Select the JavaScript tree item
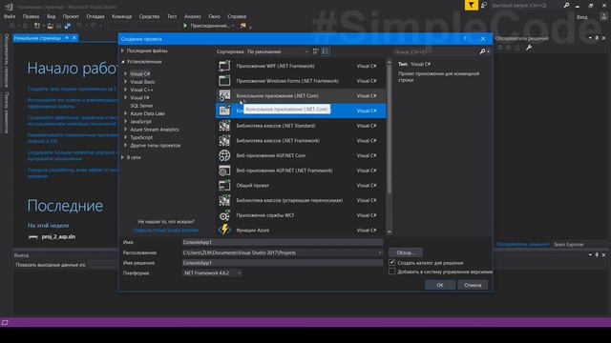 tap(141, 121)
